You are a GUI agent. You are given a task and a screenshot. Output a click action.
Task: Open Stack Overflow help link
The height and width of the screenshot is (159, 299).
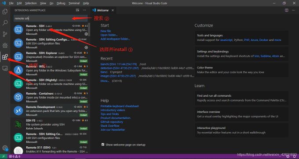110,126
